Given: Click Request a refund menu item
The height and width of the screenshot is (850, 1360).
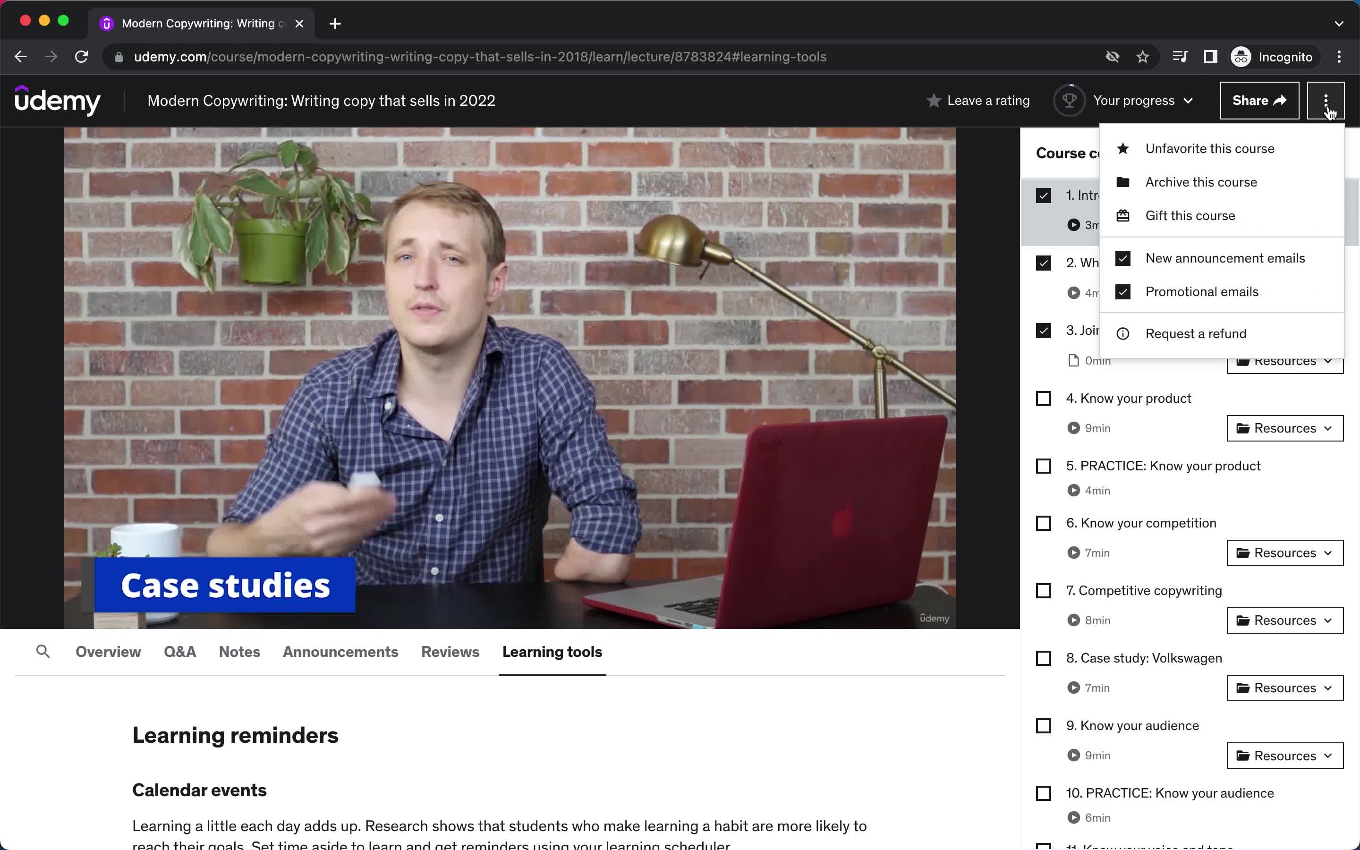Looking at the screenshot, I should [x=1196, y=333].
